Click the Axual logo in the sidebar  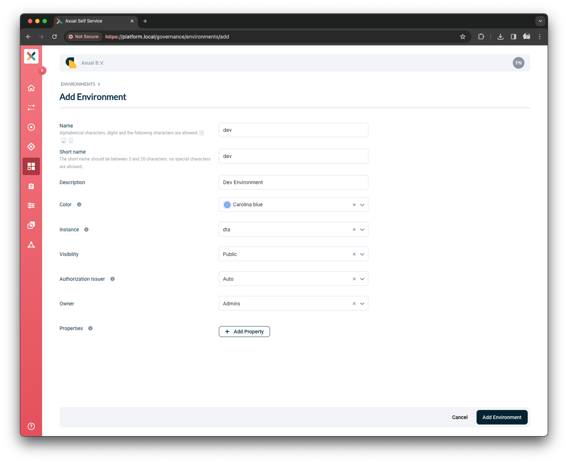click(31, 56)
